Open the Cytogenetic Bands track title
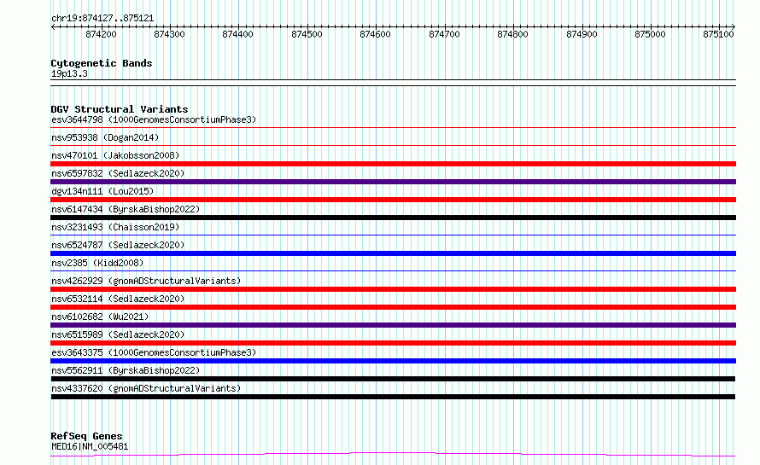This screenshot has height=465, width=760. [x=102, y=63]
